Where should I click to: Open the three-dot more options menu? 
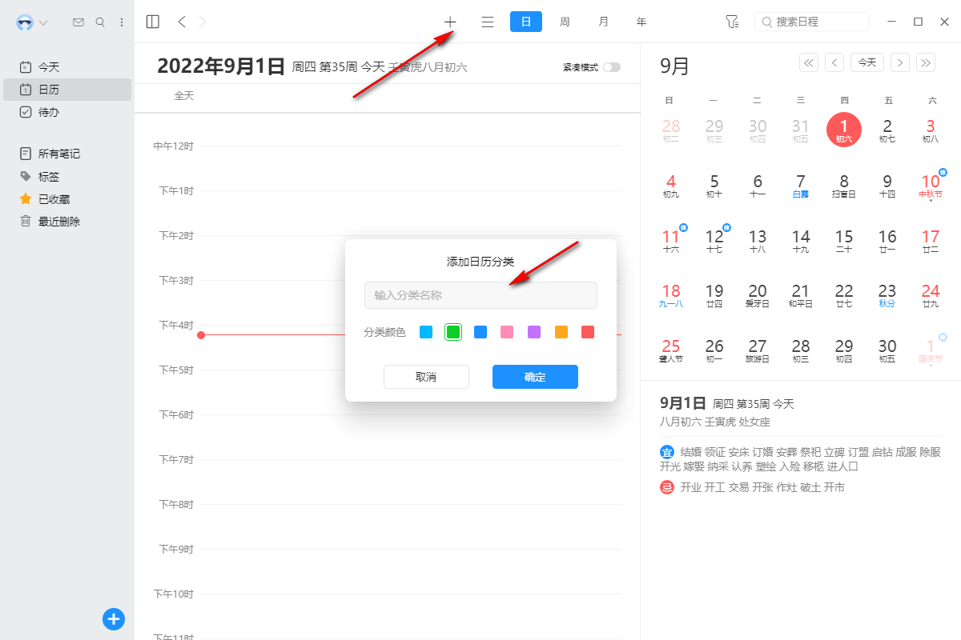point(122,22)
